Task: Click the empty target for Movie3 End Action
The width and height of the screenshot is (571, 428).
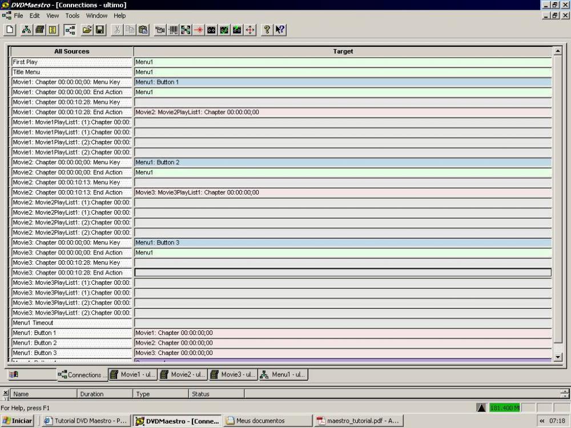Action: (343, 273)
